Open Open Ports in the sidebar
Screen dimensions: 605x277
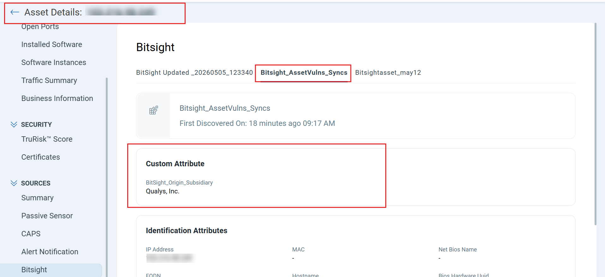click(40, 27)
